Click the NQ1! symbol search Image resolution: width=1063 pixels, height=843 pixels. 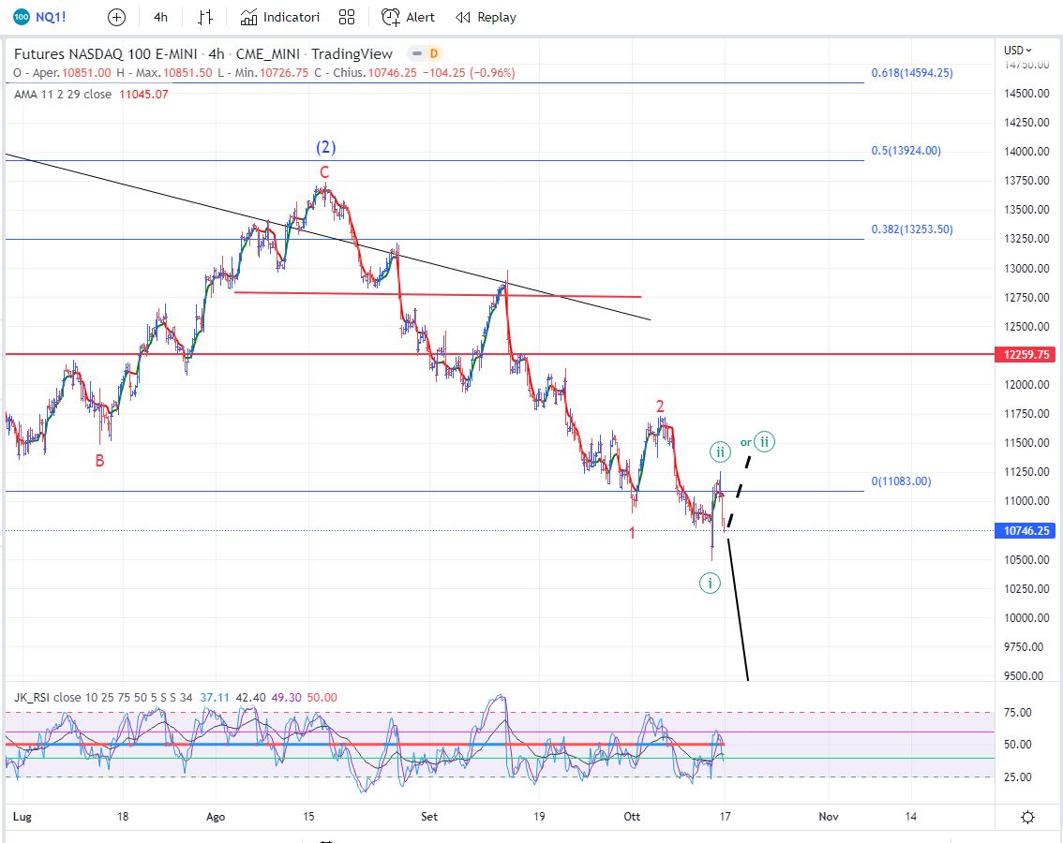click(40, 17)
